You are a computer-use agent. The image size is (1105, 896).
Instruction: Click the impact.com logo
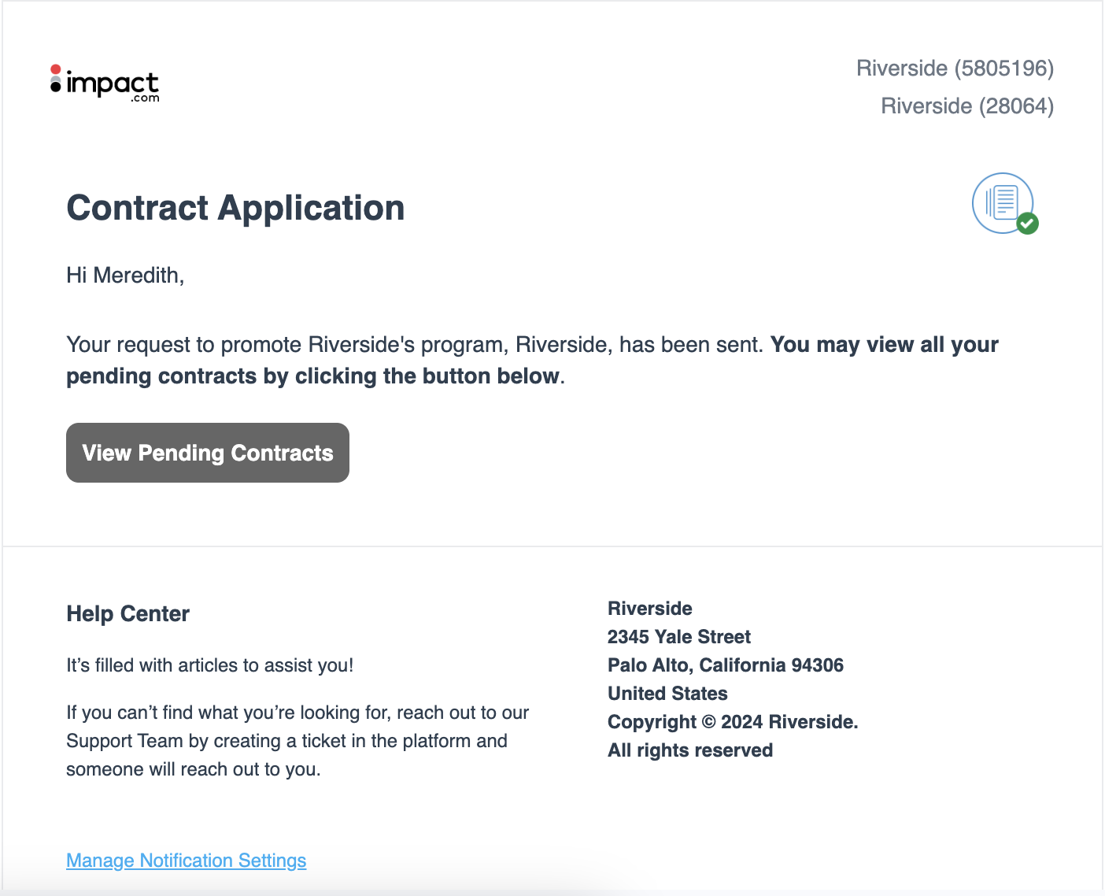point(105,83)
